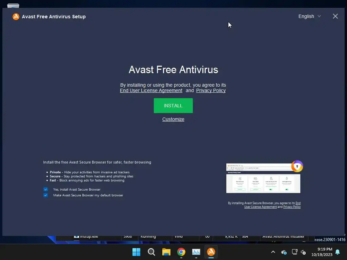Click the cloud sync tray icon
This screenshot has height=260, width=347.
click(x=284, y=252)
